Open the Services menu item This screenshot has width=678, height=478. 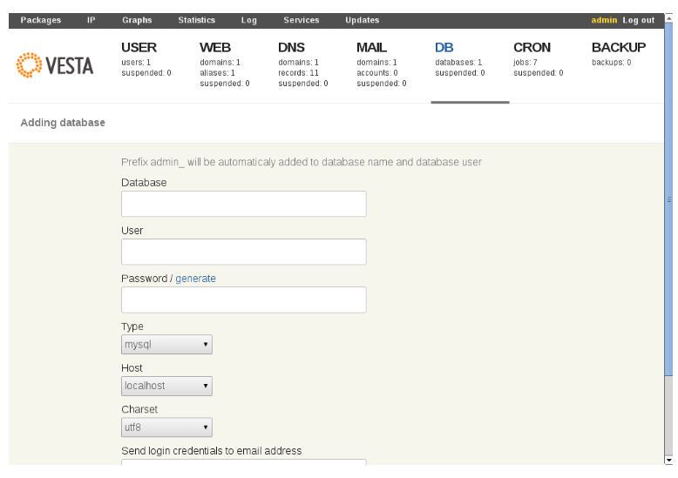coord(302,20)
